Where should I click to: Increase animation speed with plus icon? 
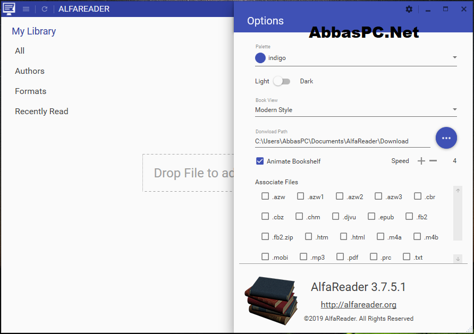(x=421, y=161)
